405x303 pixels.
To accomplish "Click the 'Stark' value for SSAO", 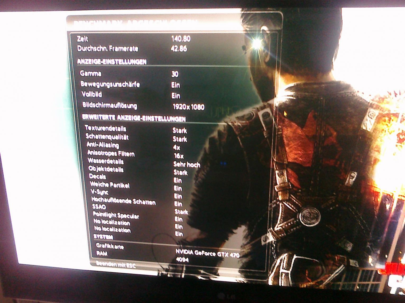I will click(181, 212).
